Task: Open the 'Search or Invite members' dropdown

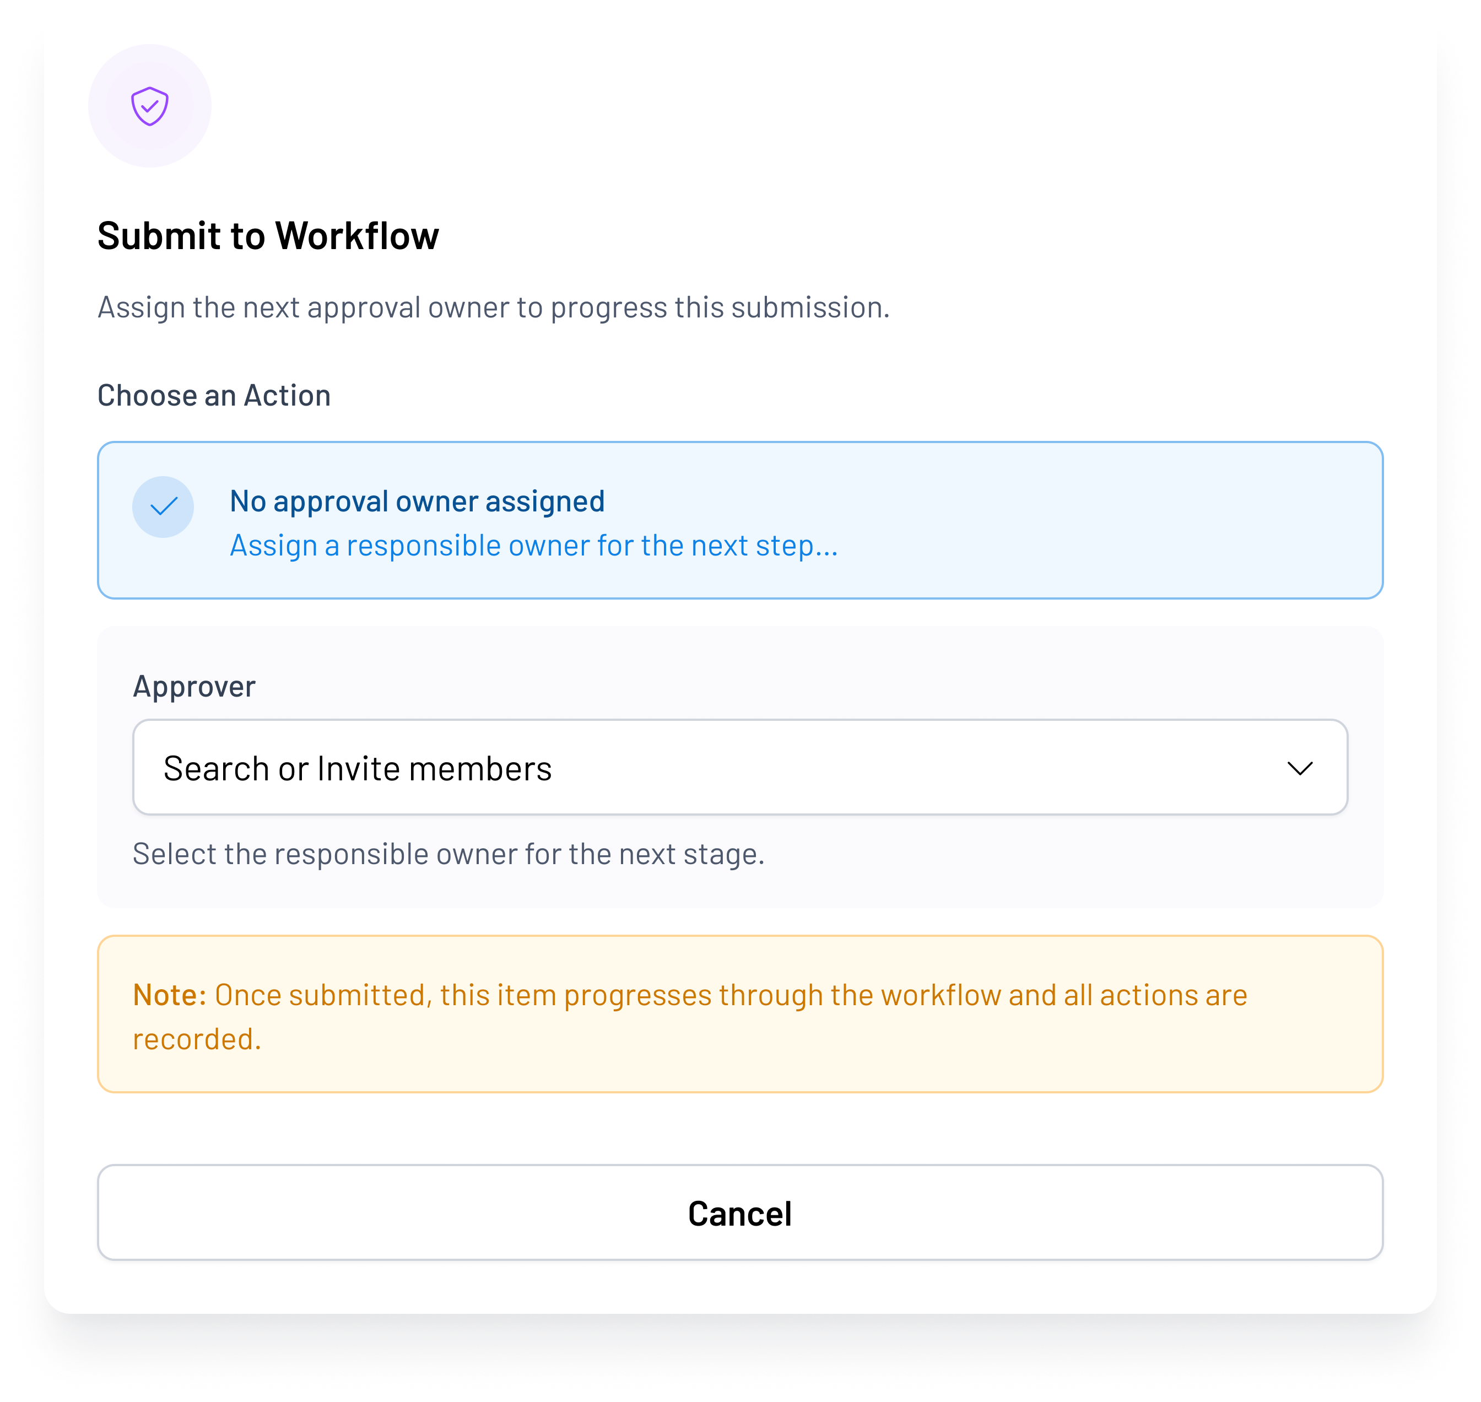Action: pyautogui.click(x=740, y=767)
